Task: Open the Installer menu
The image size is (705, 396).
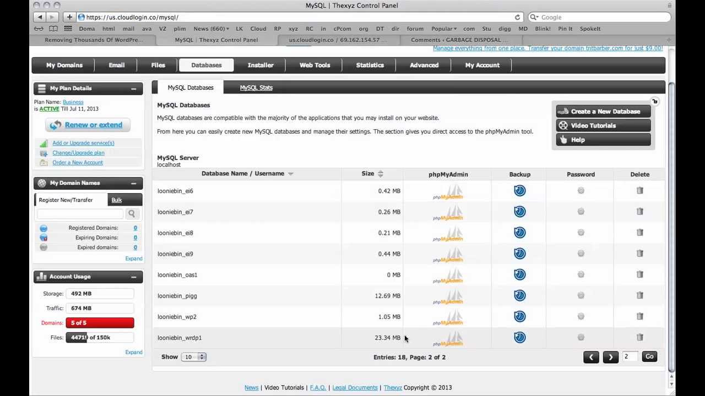Action: [261, 65]
